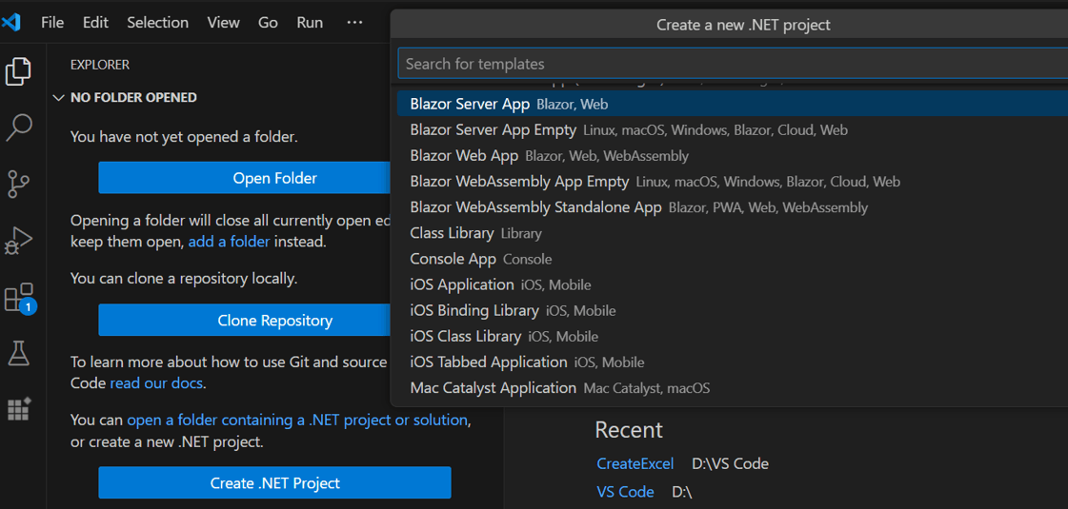The image size is (1068, 509).
Task: Open Run and Debug view icon
Action: pyautogui.click(x=18, y=240)
